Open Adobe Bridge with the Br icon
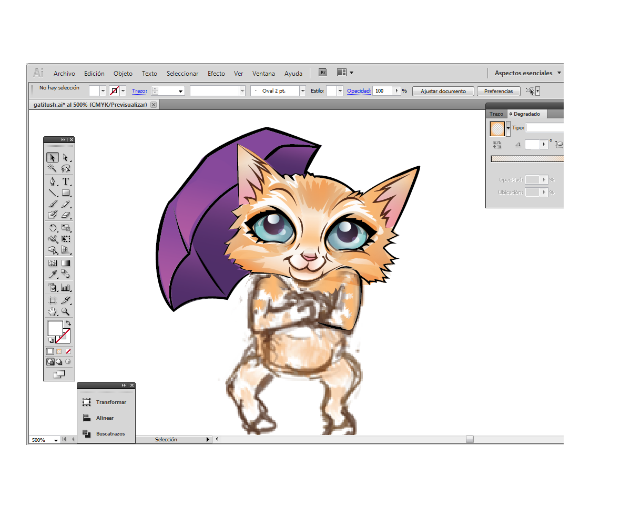 coord(323,73)
